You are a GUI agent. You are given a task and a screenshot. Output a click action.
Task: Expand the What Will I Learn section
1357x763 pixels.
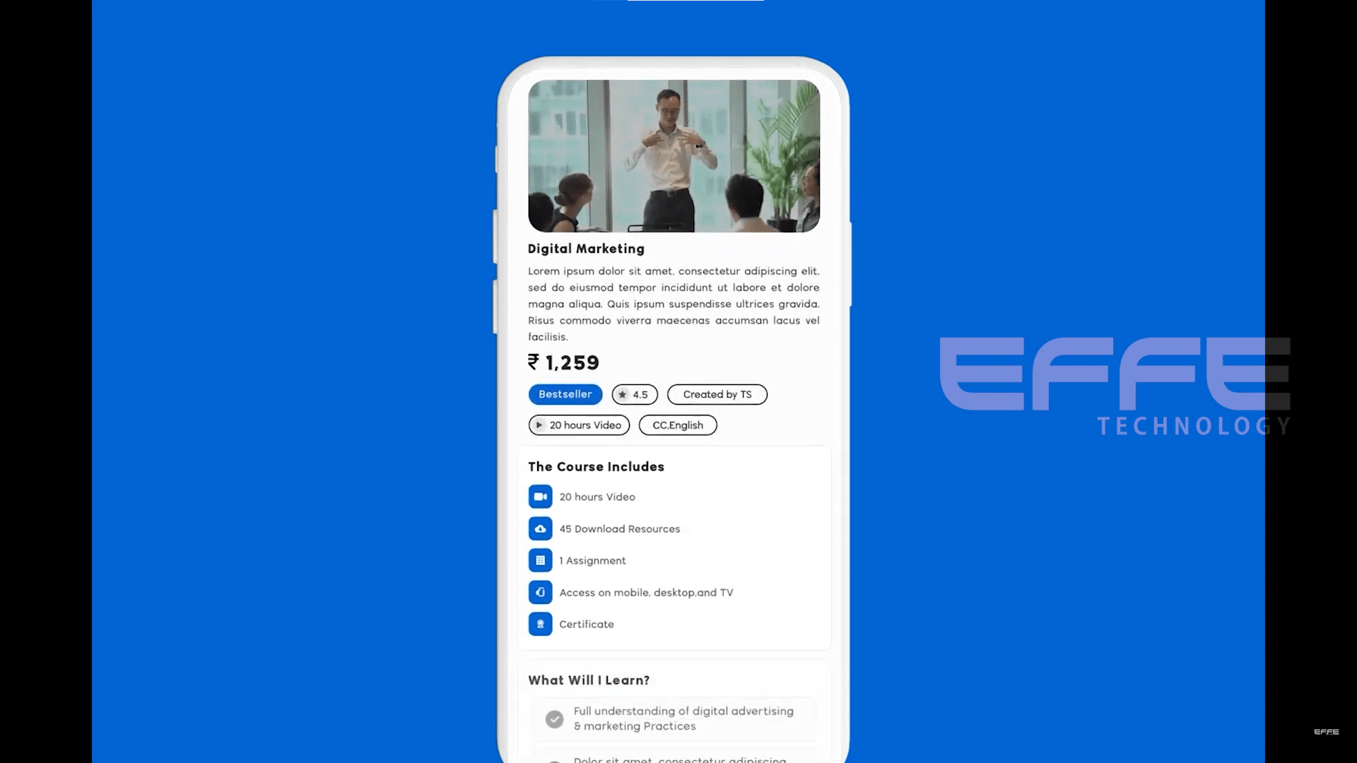pos(589,679)
